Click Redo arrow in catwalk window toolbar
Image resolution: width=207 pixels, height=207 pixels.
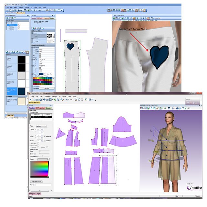71,100
